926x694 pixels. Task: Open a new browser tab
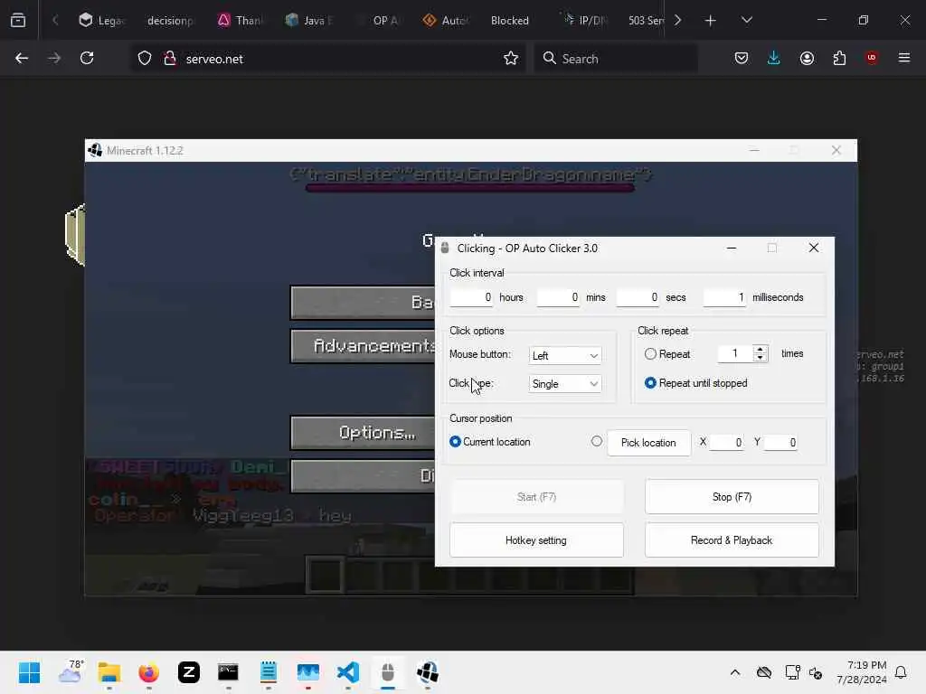(x=711, y=21)
